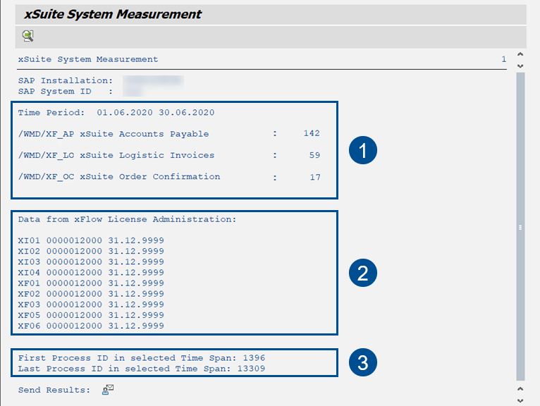Click the page up arrow near the scrollbar bottom
540x406 pixels.
[x=521, y=388]
